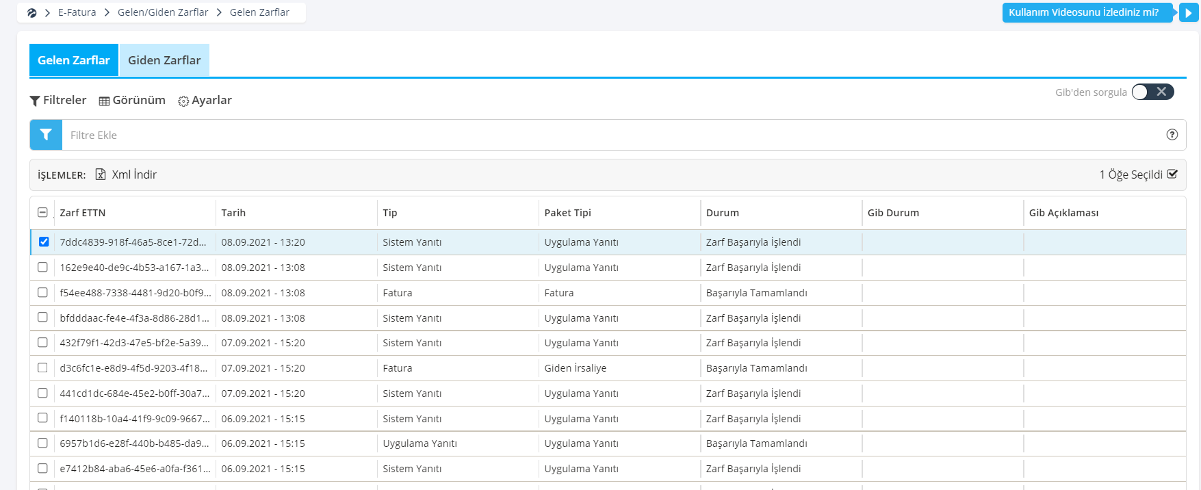Check the row f54ee488-7338 checkbox
Screen dimensions: 1201x490
[x=42, y=292]
